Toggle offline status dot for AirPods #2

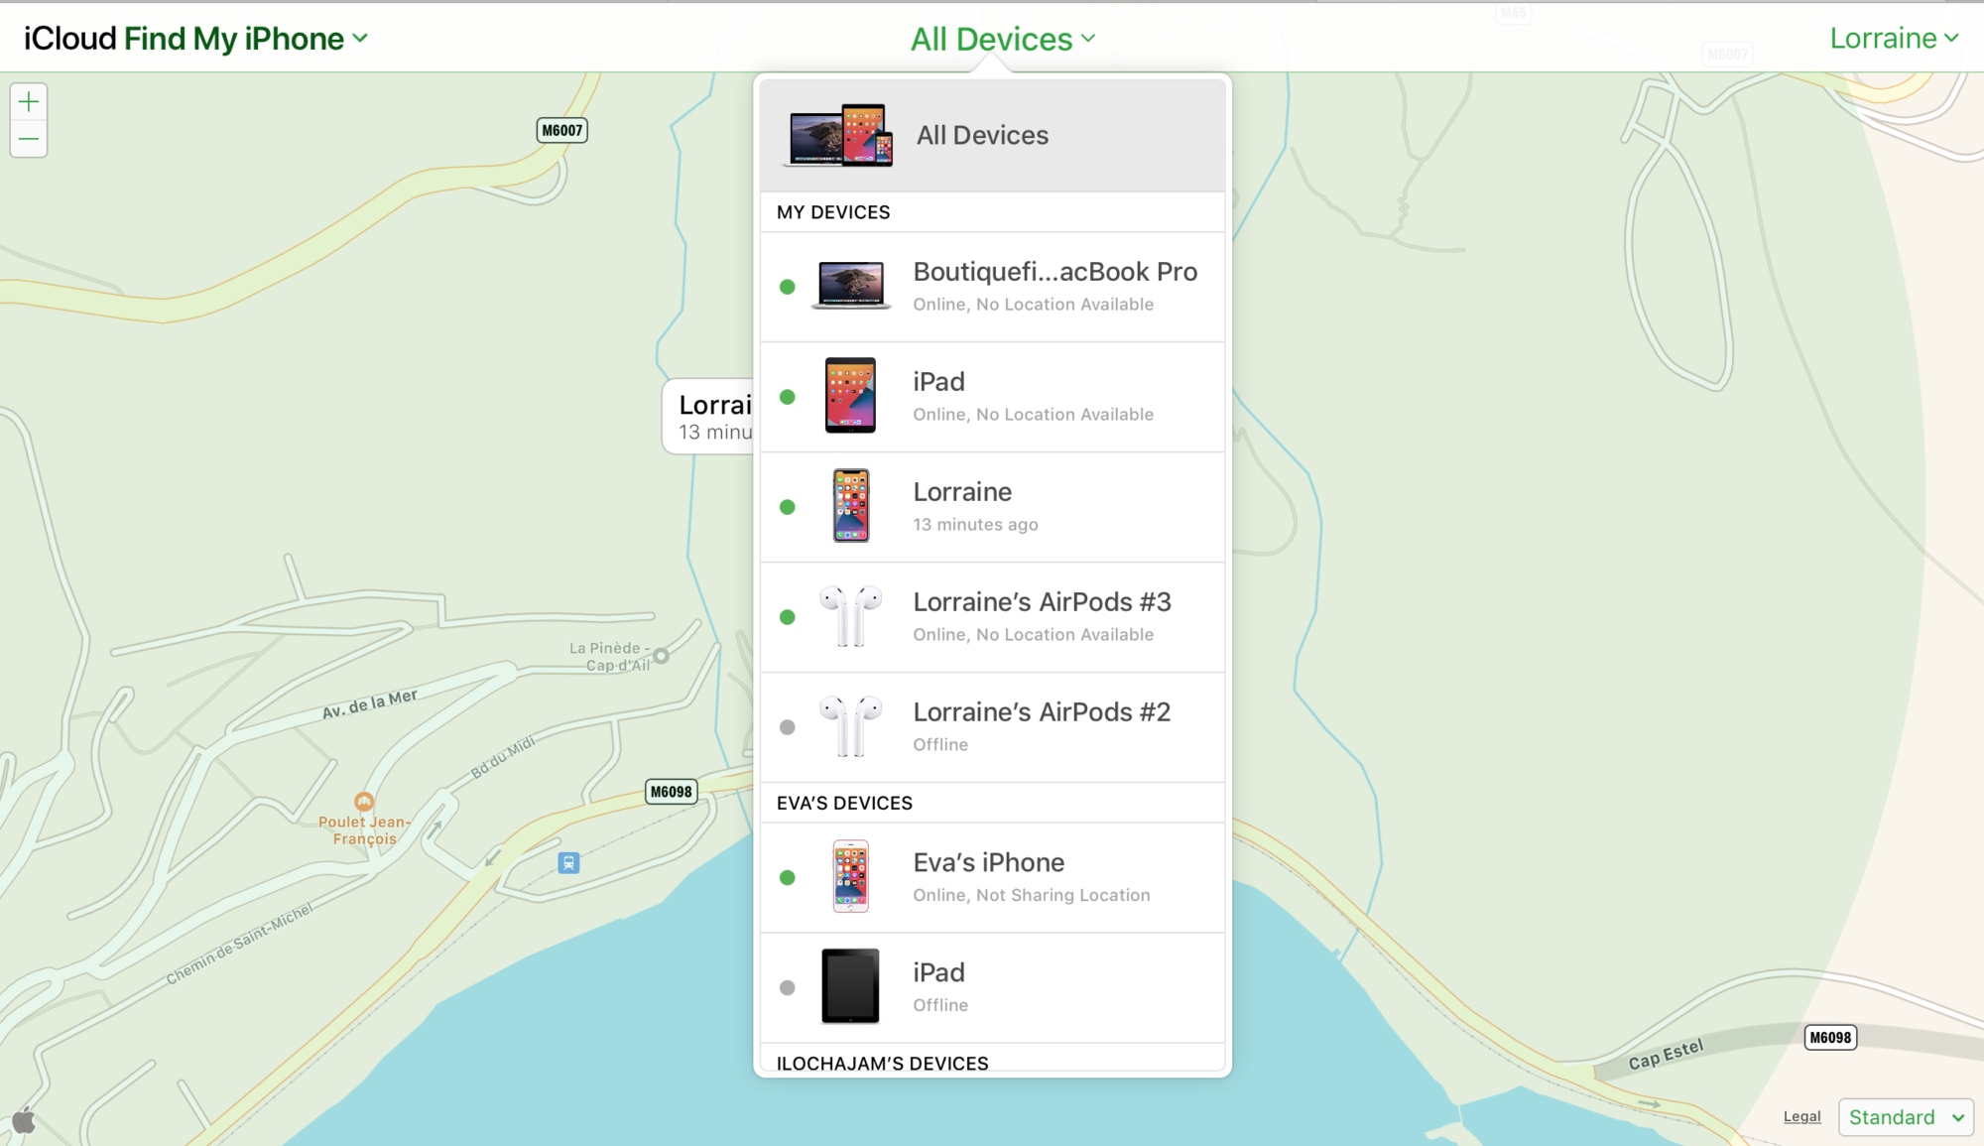point(787,726)
